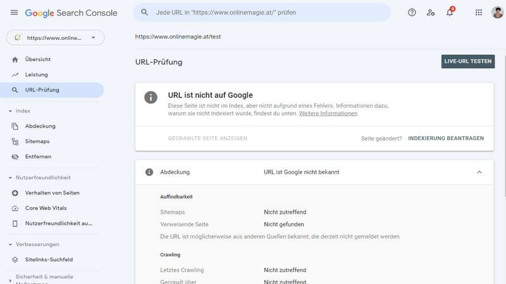
Task: Click the 'Letztes Crawling' label
Action: [x=182, y=270]
